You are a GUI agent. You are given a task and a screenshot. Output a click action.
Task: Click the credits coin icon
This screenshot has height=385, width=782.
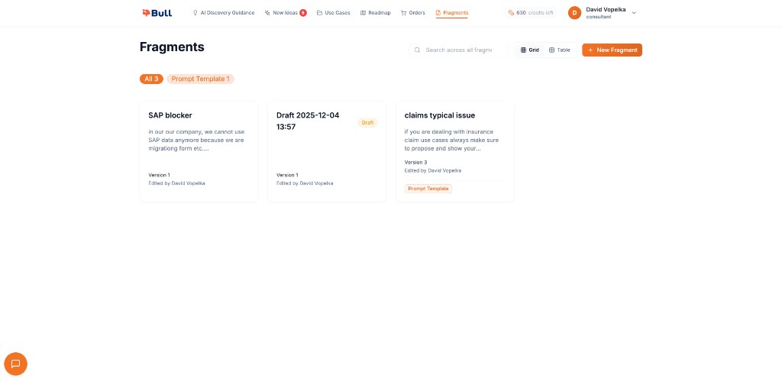click(511, 13)
